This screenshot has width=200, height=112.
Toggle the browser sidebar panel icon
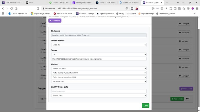point(175,8)
